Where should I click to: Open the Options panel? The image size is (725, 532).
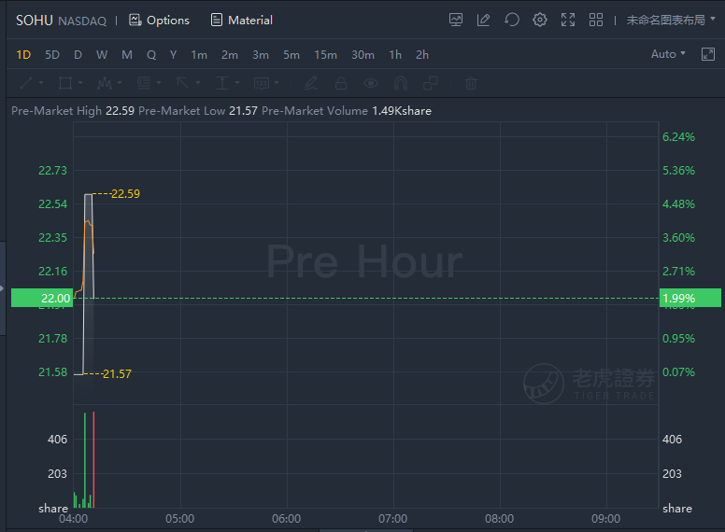point(159,21)
